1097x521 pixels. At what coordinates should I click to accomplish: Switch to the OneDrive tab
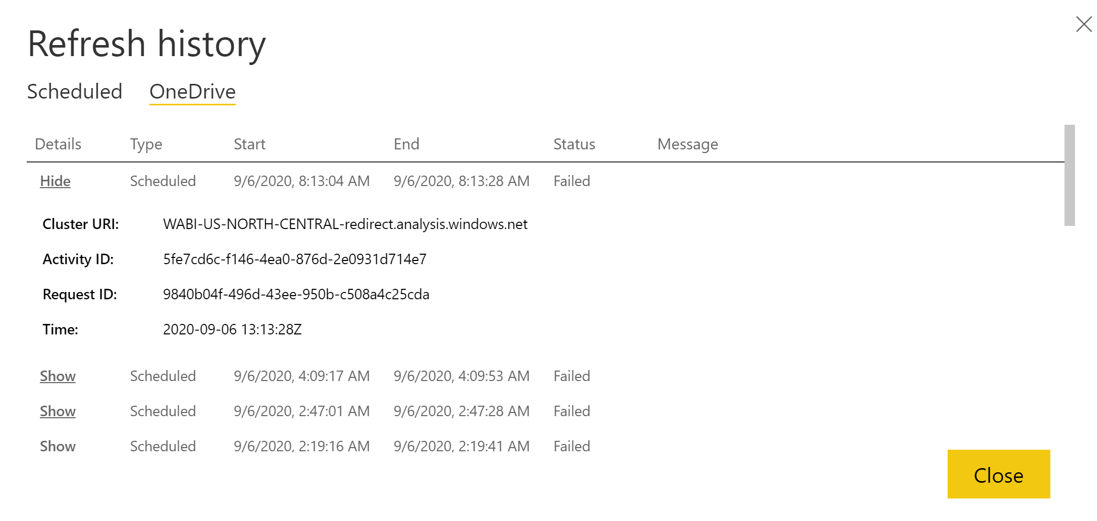(192, 92)
